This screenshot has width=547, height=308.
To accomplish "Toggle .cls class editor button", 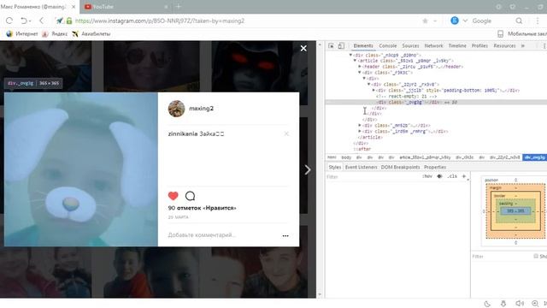I will click(452, 176).
